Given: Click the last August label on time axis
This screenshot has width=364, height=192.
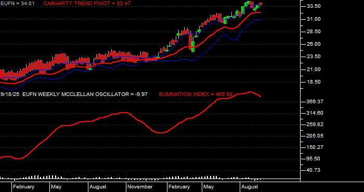Looking at the screenshot, I should (x=250, y=187).
